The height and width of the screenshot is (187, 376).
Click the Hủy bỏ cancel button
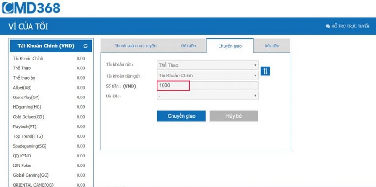point(234,116)
